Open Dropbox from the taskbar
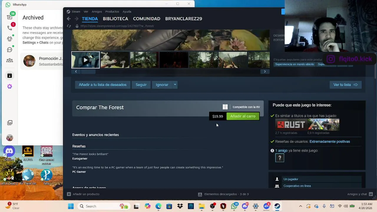377x212 pixels. tap(180, 206)
